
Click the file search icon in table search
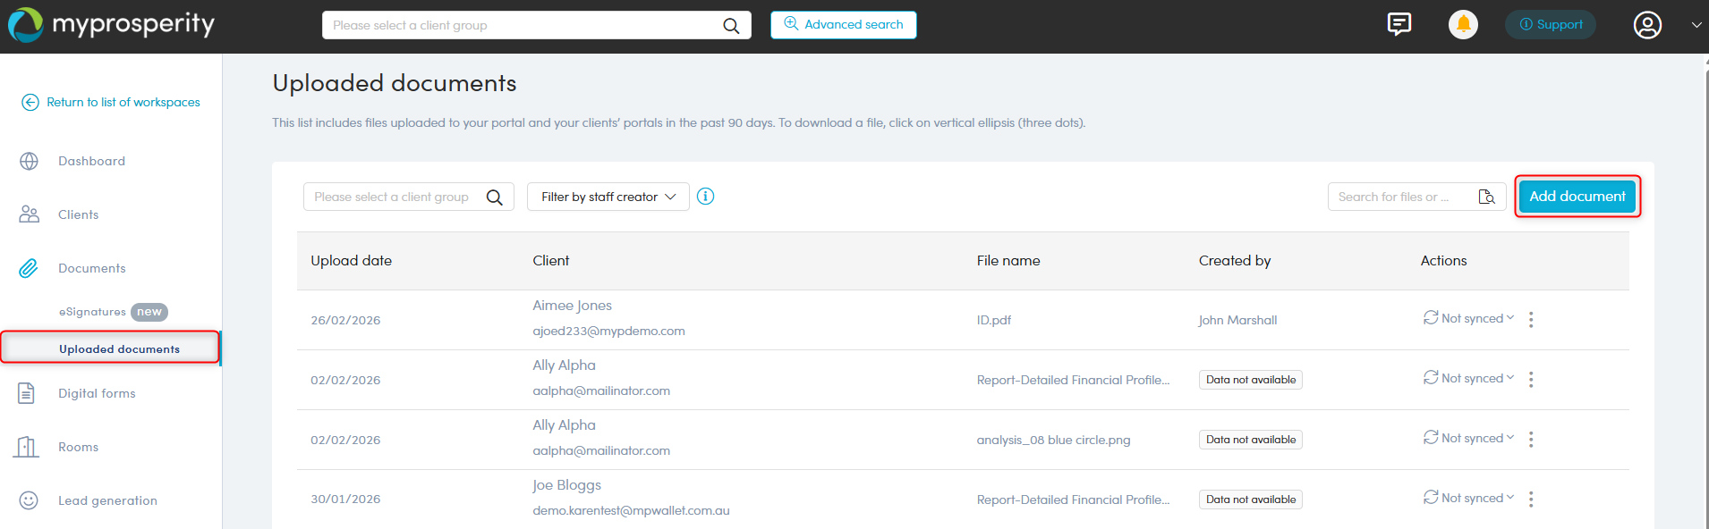(1486, 197)
